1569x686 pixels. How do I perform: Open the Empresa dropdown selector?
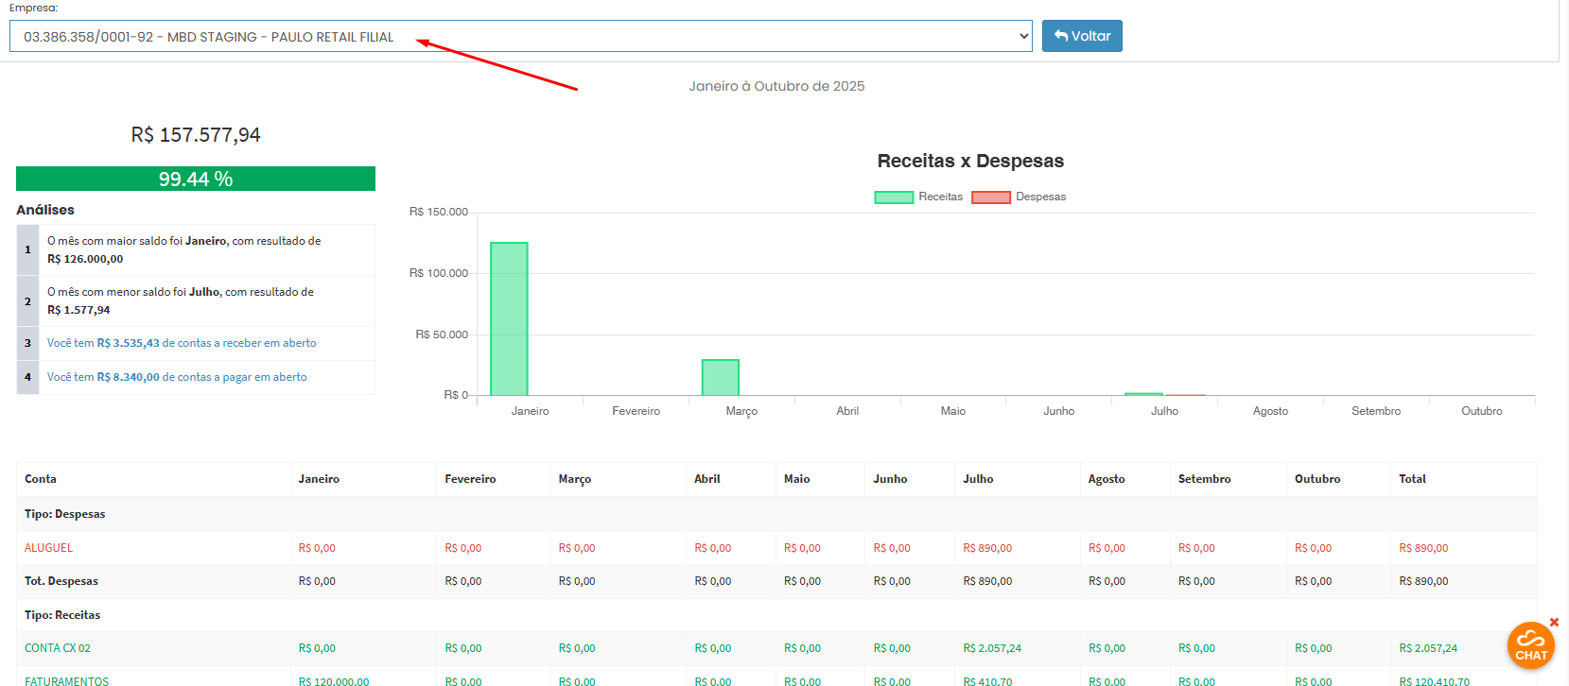click(x=520, y=37)
